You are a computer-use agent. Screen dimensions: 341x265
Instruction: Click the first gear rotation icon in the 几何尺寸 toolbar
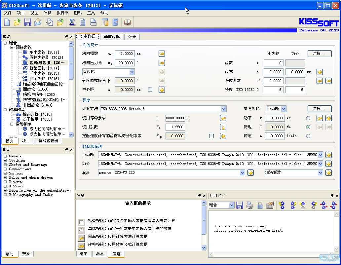(282, 205)
